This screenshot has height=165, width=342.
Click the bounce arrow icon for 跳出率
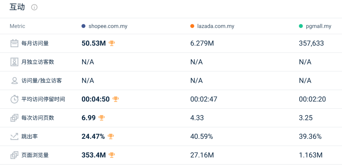(14, 137)
